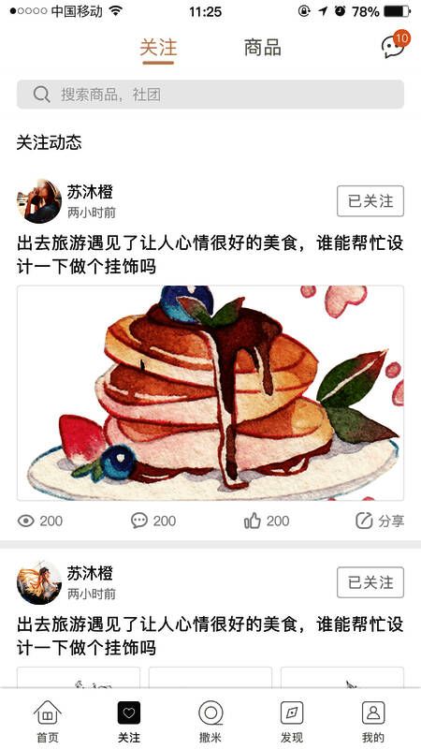Open the messages icon with badge 10
The image size is (421, 749).
[x=395, y=45]
